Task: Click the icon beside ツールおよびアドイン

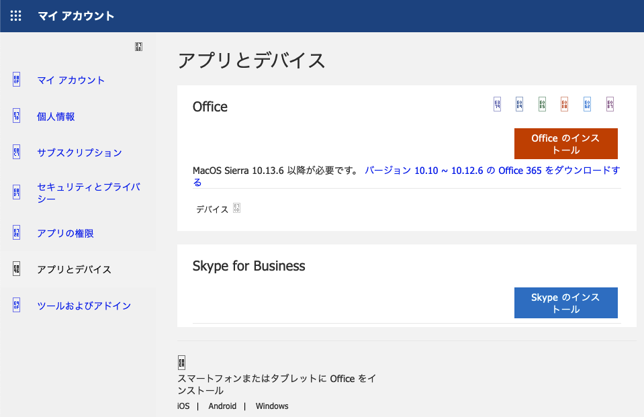Action: point(16,306)
